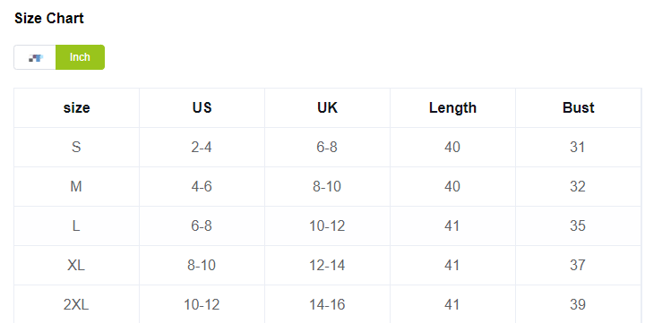Image resolution: width=645 pixels, height=323 pixels.
Task: Click Bust value 39 in 2XL row
Action: 579,304
